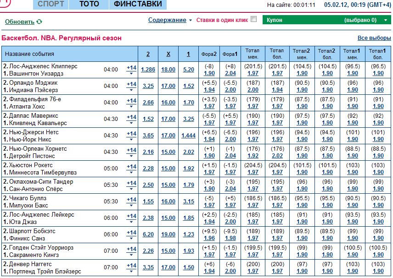Pick Тотал мен. (187) odds 2.00 Орландо row

[253, 90]
